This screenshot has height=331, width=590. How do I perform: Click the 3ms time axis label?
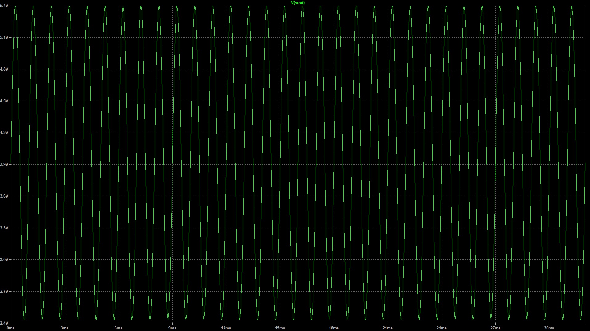(64, 328)
